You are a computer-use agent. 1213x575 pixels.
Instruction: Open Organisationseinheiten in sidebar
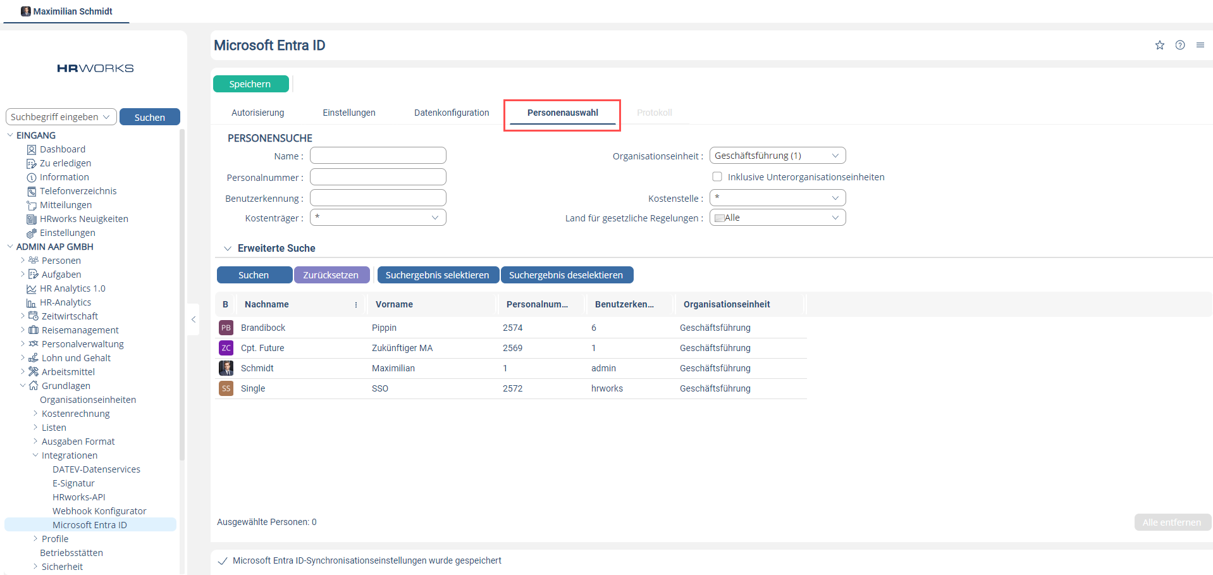pos(88,400)
